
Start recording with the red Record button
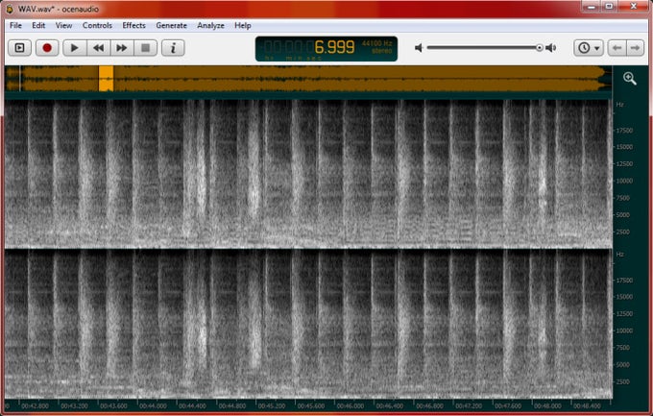pos(47,48)
